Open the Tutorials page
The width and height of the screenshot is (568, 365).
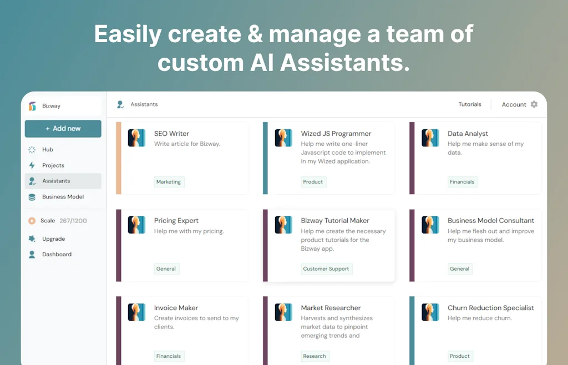point(469,104)
